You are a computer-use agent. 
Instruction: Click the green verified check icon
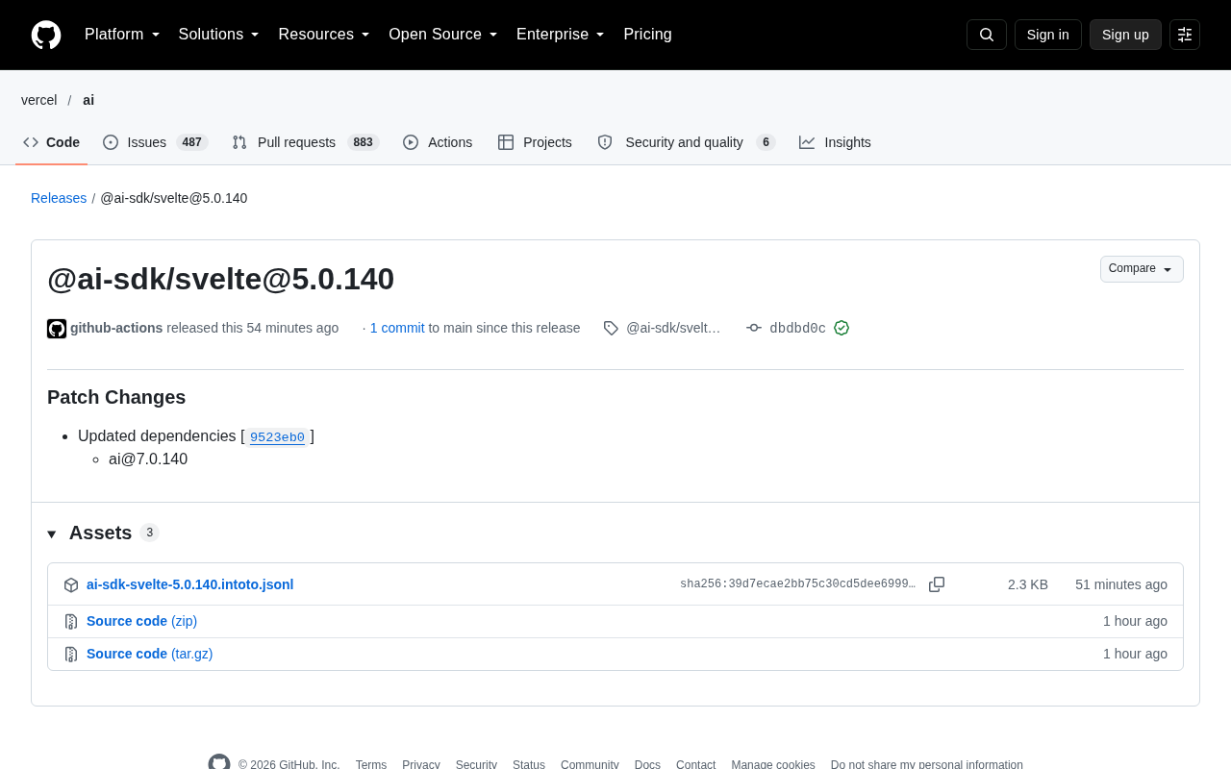(842, 328)
